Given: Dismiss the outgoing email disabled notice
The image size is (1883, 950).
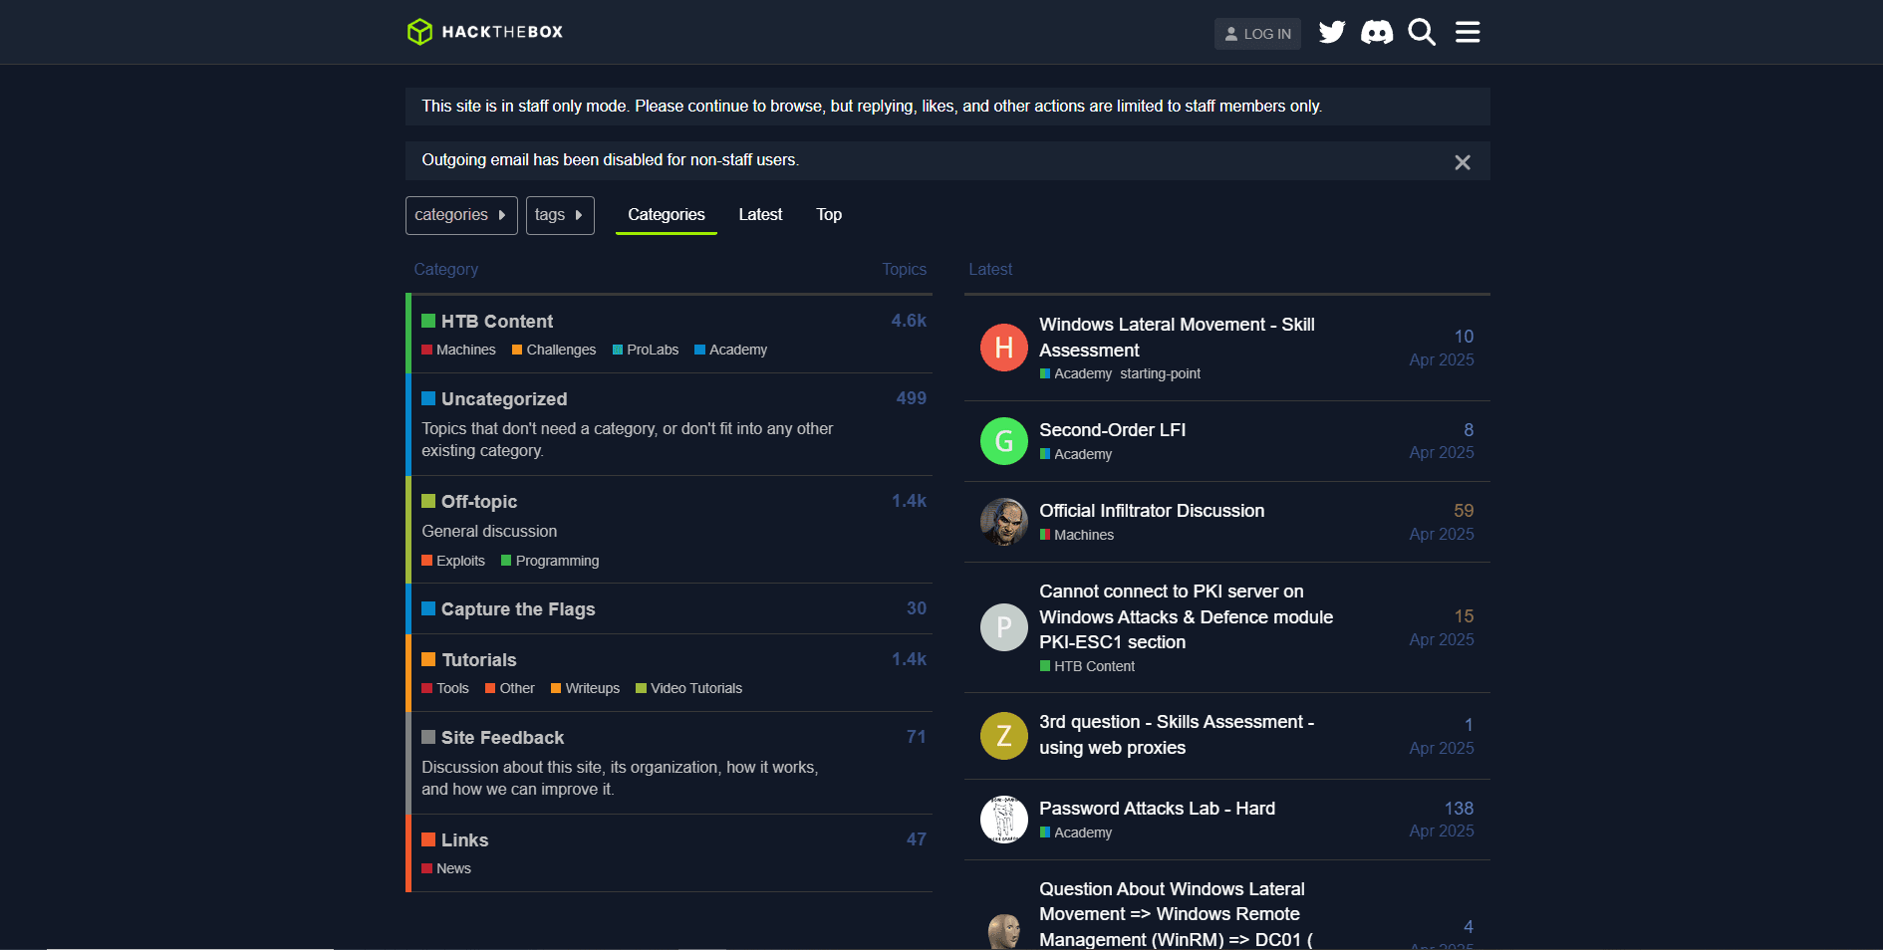Looking at the screenshot, I should coord(1462,162).
